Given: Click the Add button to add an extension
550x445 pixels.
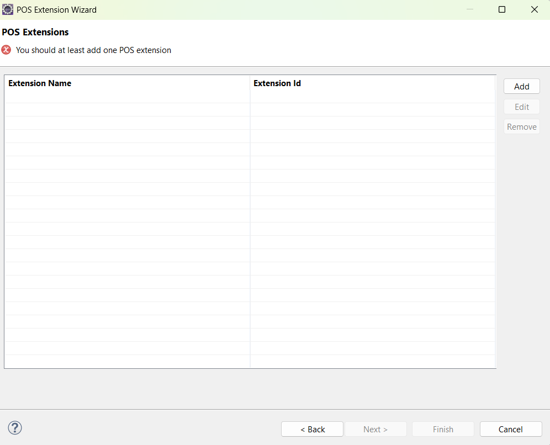Looking at the screenshot, I should pos(521,87).
